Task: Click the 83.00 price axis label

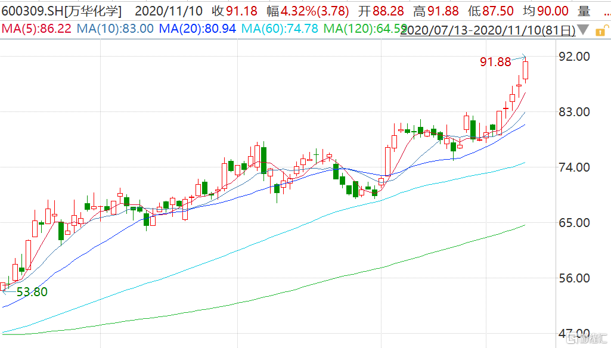Action: click(574, 112)
